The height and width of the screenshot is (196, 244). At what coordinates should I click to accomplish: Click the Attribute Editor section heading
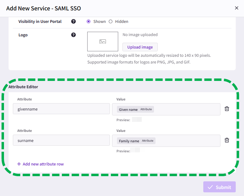click(x=23, y=87)
